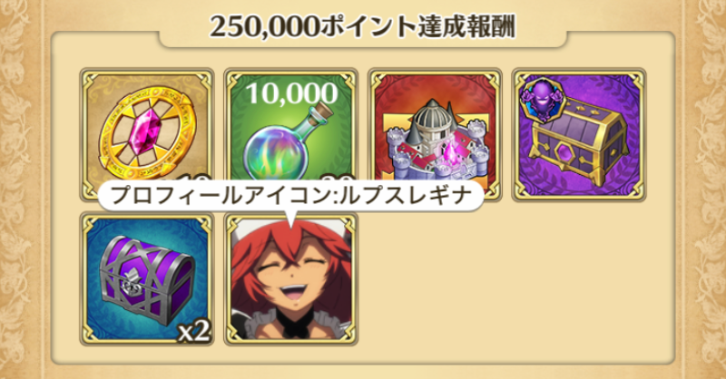Image resolution: width=726 pixels, height=379 pixels.
Task: Tap the red-haired Lupusregina profile icon
Action: (x=290, y=279)
